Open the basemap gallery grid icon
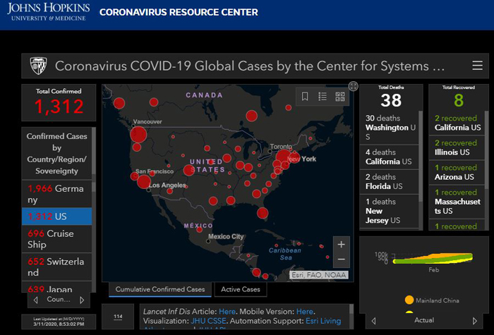494x335 pixels. point(340,97)
